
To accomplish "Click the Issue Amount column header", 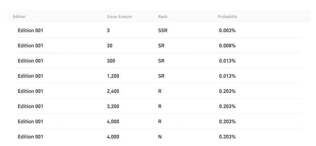I will pos(119,17).
